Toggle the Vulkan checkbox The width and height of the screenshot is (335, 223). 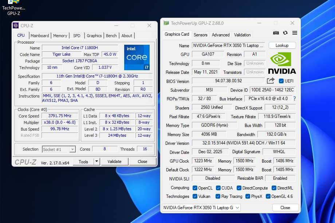(195, 196)
